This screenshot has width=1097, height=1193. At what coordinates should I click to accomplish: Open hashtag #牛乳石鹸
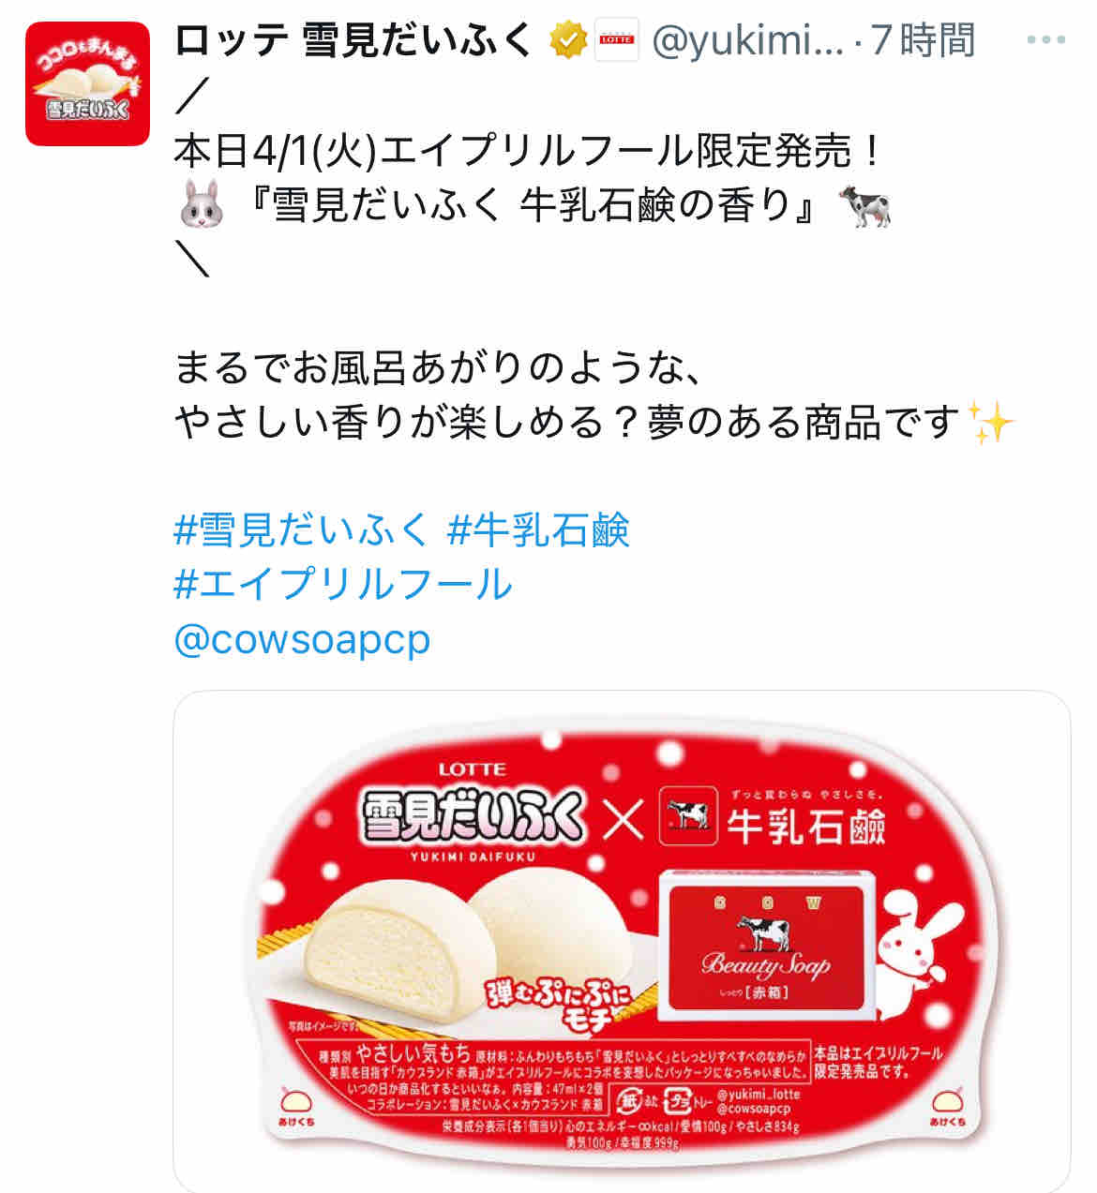538,530
